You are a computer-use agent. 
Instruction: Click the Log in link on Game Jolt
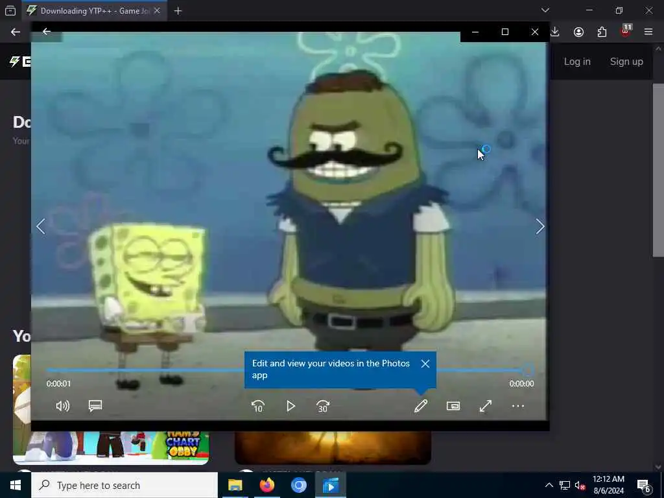577,62
